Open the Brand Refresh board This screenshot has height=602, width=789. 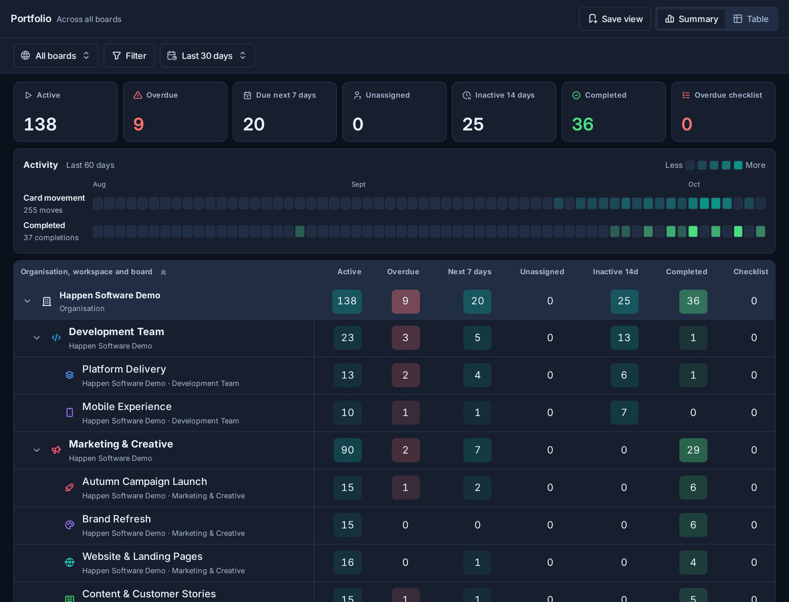pyautogui.click(x=116, y=519)
